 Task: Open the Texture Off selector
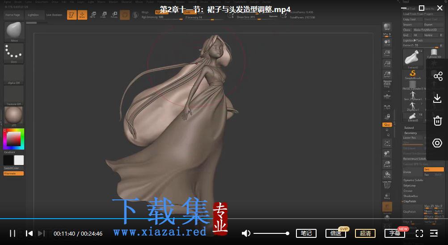[14, 96]
